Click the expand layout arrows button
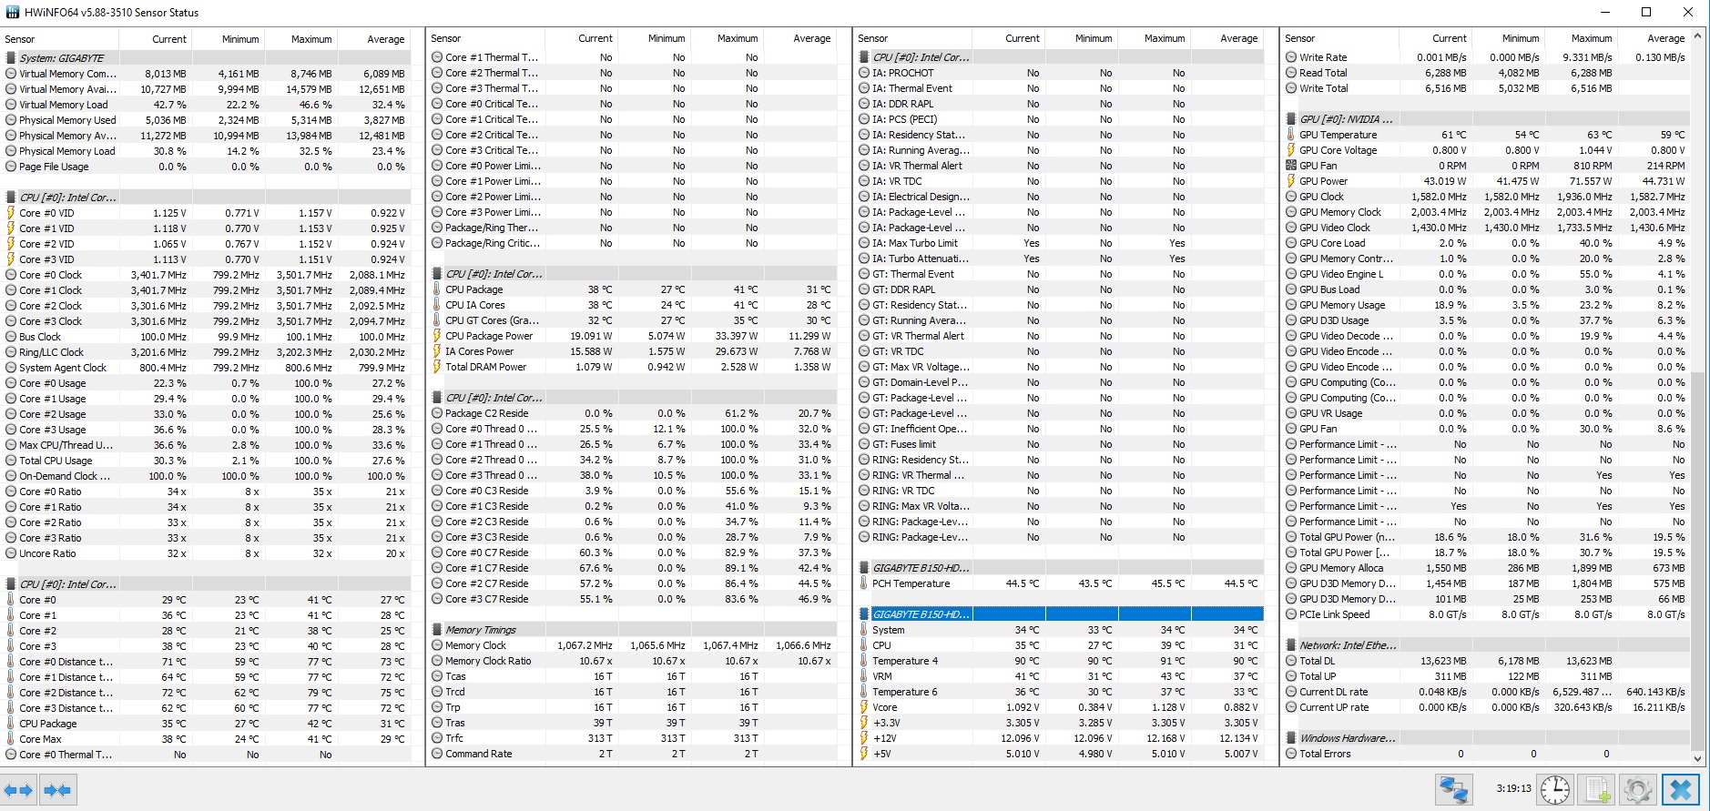Viewport: 1710px width, 811px height. 19,790
